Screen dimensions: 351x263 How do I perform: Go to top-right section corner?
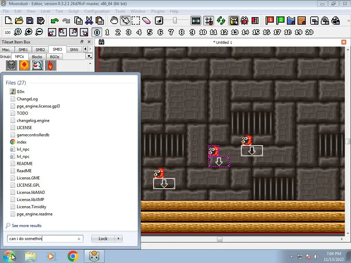pyautogui.click(x=73, y=32)
